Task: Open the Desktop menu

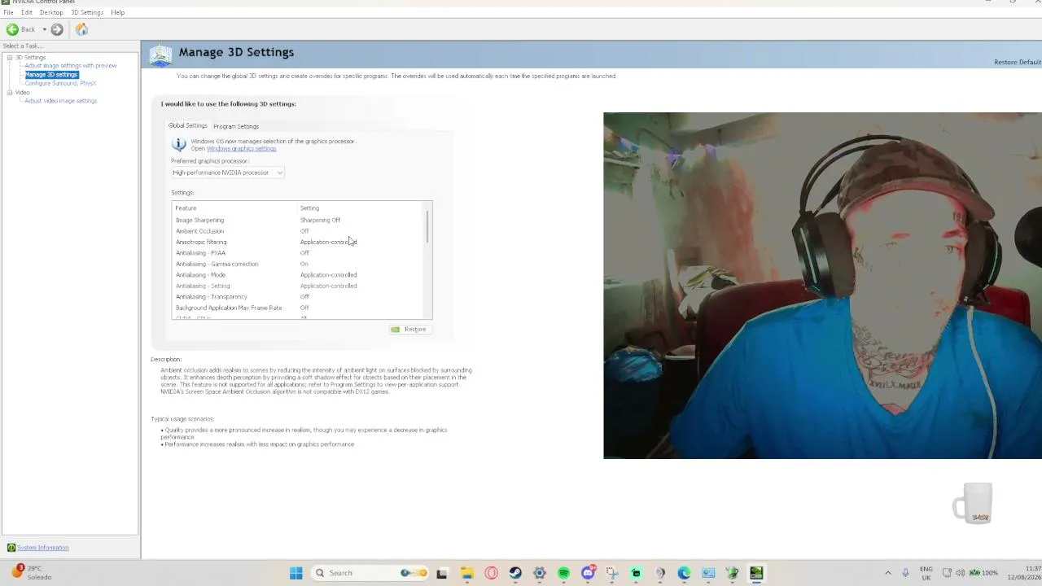Action: [51, 12]
